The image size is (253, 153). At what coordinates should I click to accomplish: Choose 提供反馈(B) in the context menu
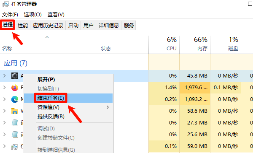click(x=68, y=116)
